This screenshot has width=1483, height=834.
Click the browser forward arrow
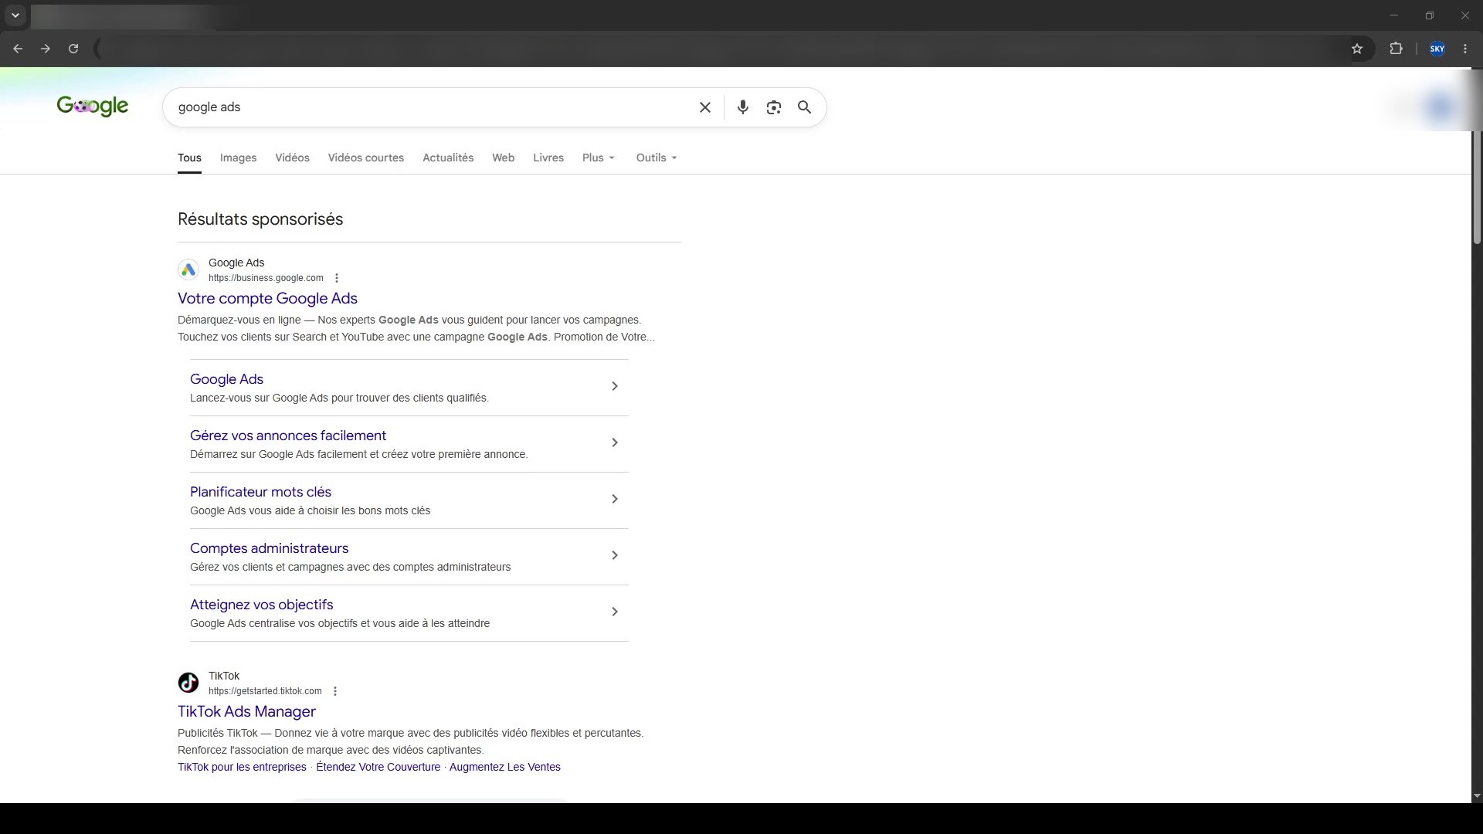(x=46, y=49)
